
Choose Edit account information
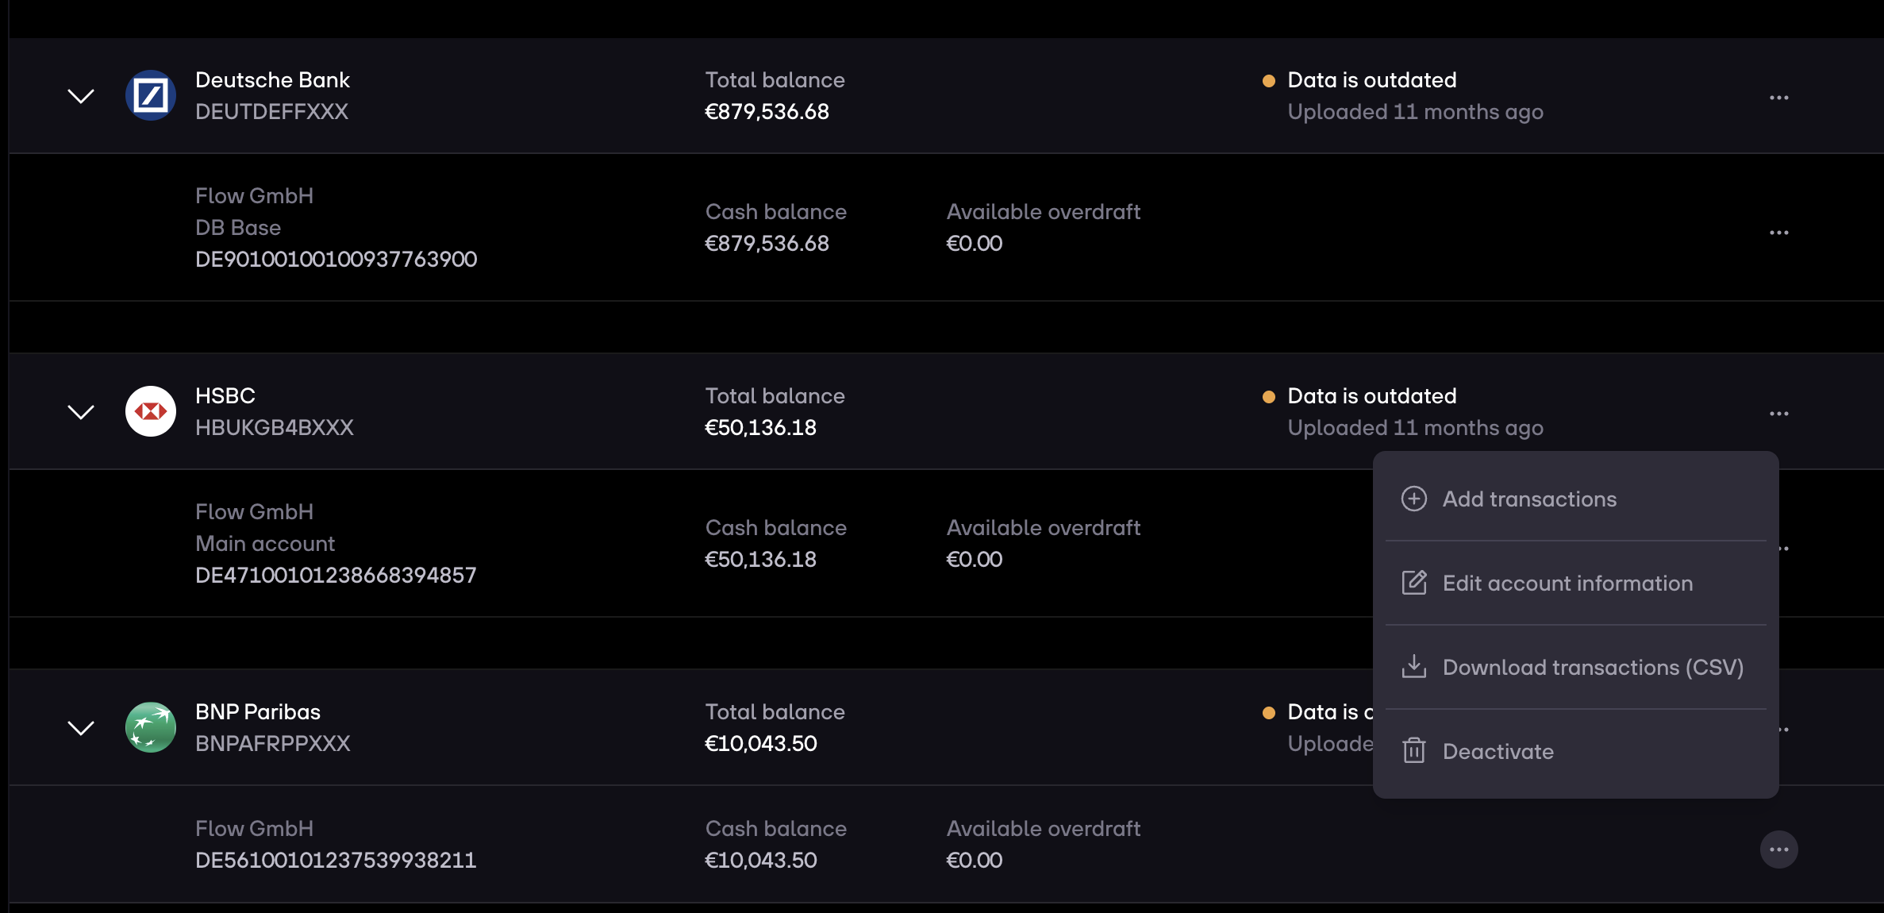pos(1575,583)
